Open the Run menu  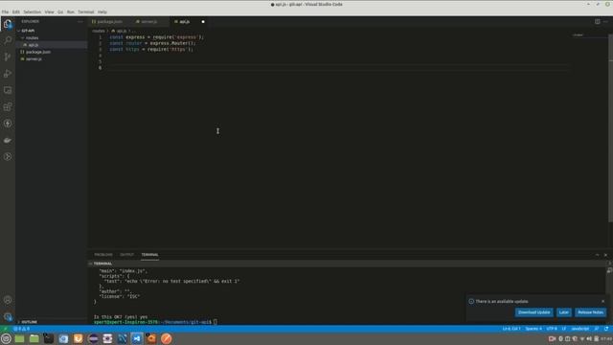70,12
